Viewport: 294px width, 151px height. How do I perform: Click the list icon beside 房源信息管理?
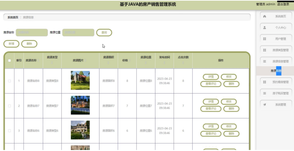point(264,61)
